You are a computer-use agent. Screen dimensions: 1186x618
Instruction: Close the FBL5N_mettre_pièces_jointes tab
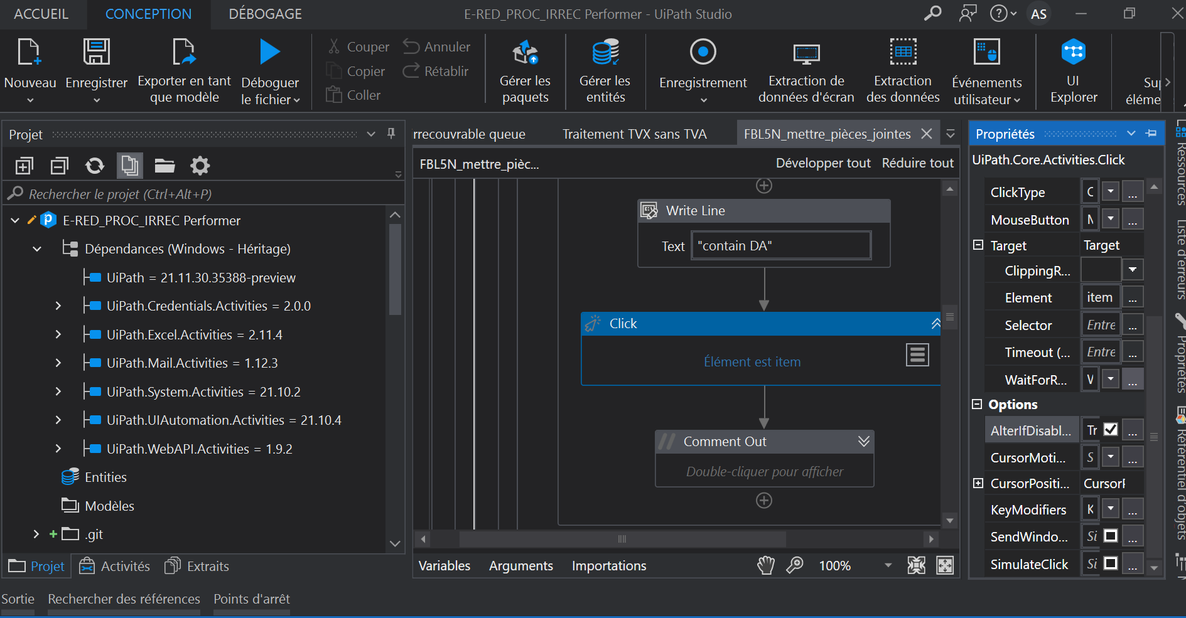tap(927, 134)
